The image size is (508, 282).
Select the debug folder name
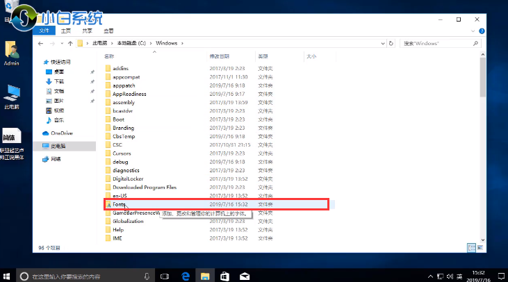pos(120,162)
